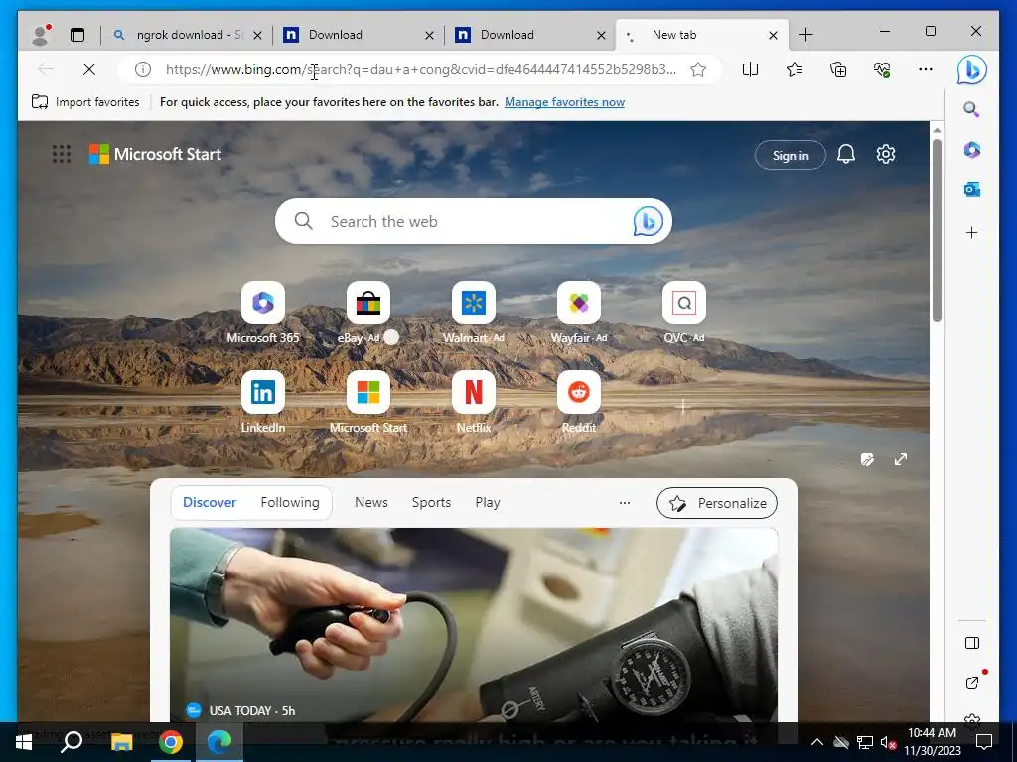Open blood pressure news article thumbnail
This screenshot has width=1017, height=762.
pyautogui.click(x=474, y=625)
